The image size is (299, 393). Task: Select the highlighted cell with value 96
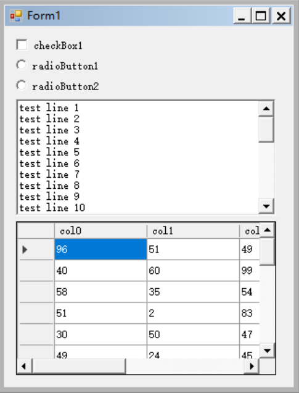pyautogui.click(x=100, y=249)
